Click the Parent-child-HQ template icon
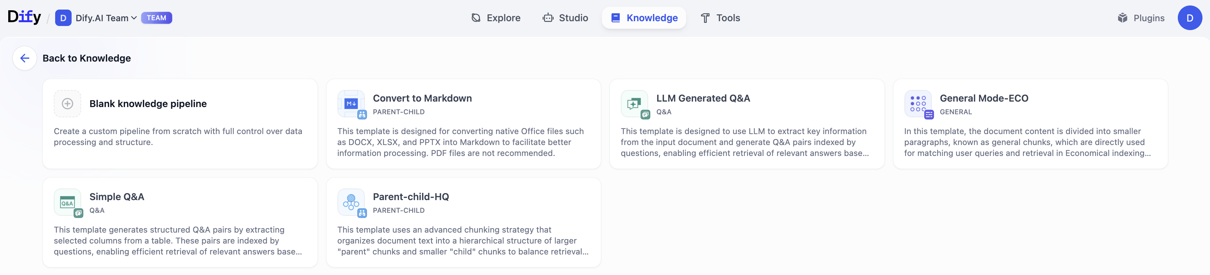The width and height of the screenshot is (1210, 275). coord(351,202)
